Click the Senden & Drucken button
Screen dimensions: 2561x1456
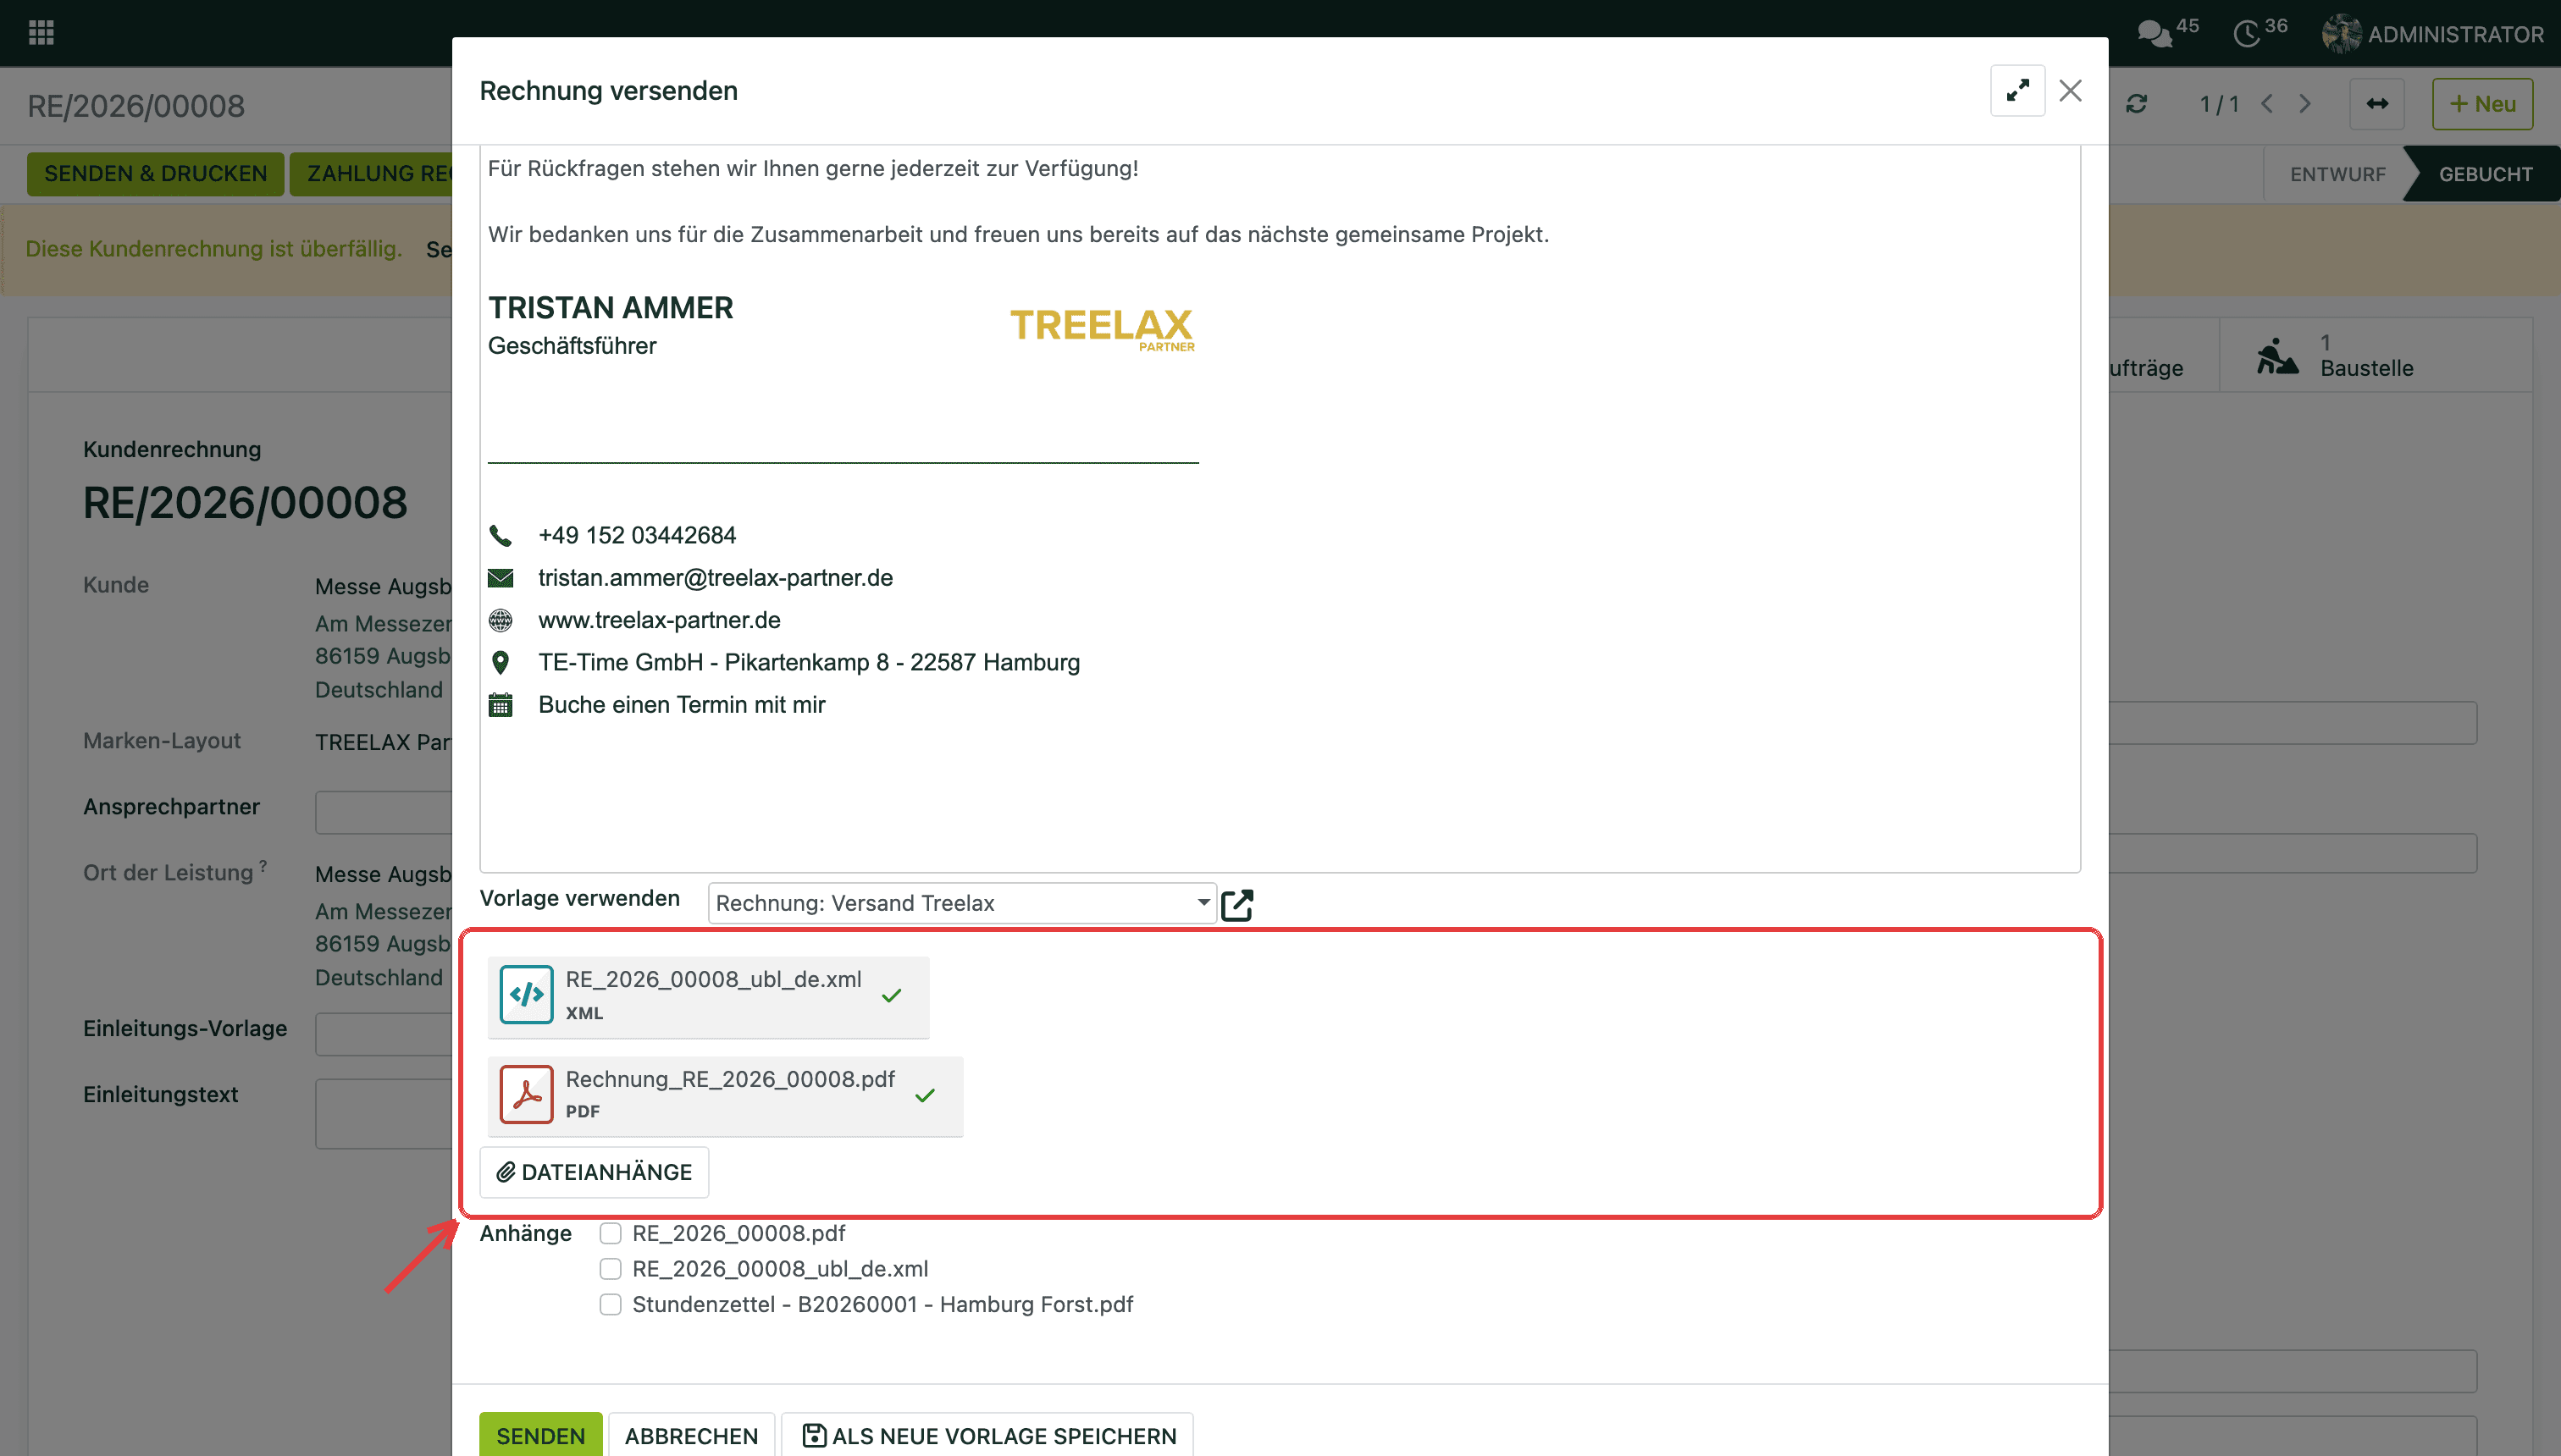click(156, 173)
